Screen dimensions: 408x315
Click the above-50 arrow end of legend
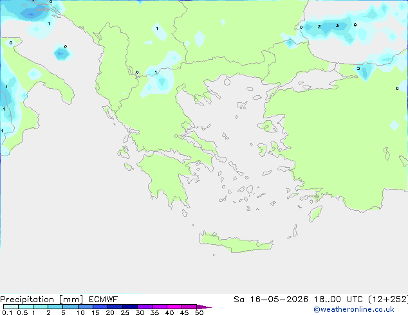(204, 307)
